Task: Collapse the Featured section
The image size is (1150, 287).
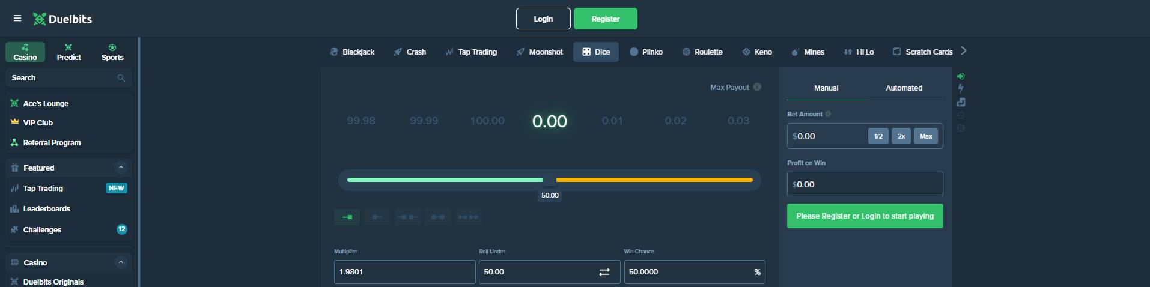Action: (121, 168)
